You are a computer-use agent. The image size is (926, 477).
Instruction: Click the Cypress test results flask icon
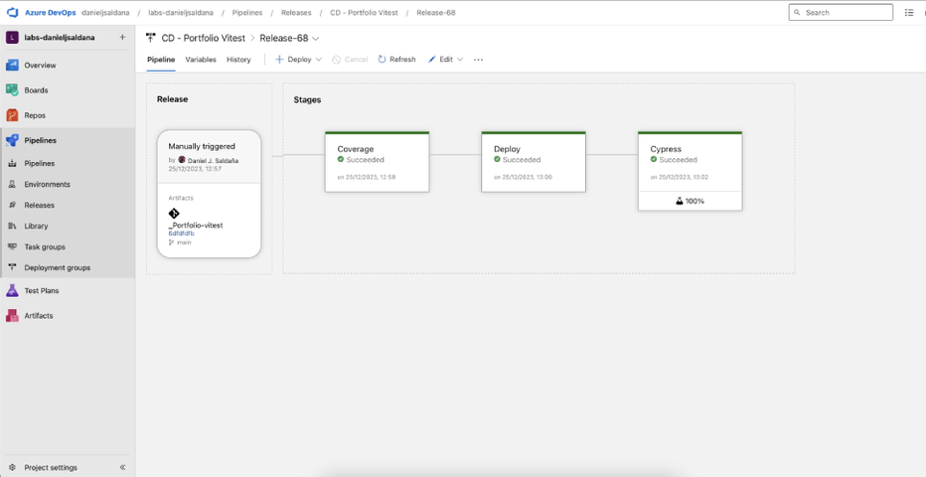[x=680, y=202]
